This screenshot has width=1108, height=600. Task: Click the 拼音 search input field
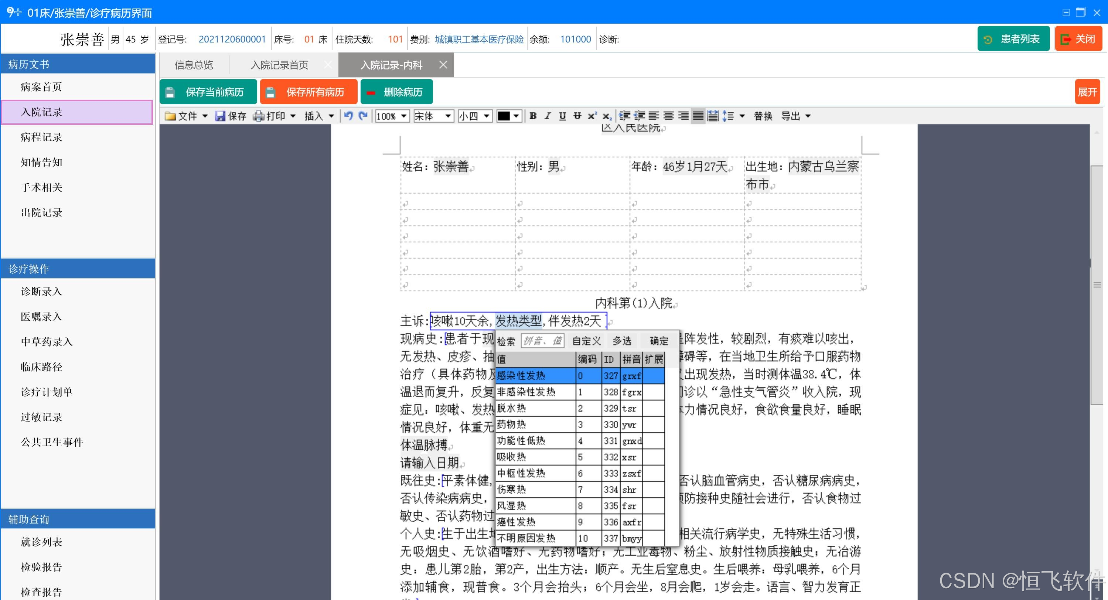[542, 341]
